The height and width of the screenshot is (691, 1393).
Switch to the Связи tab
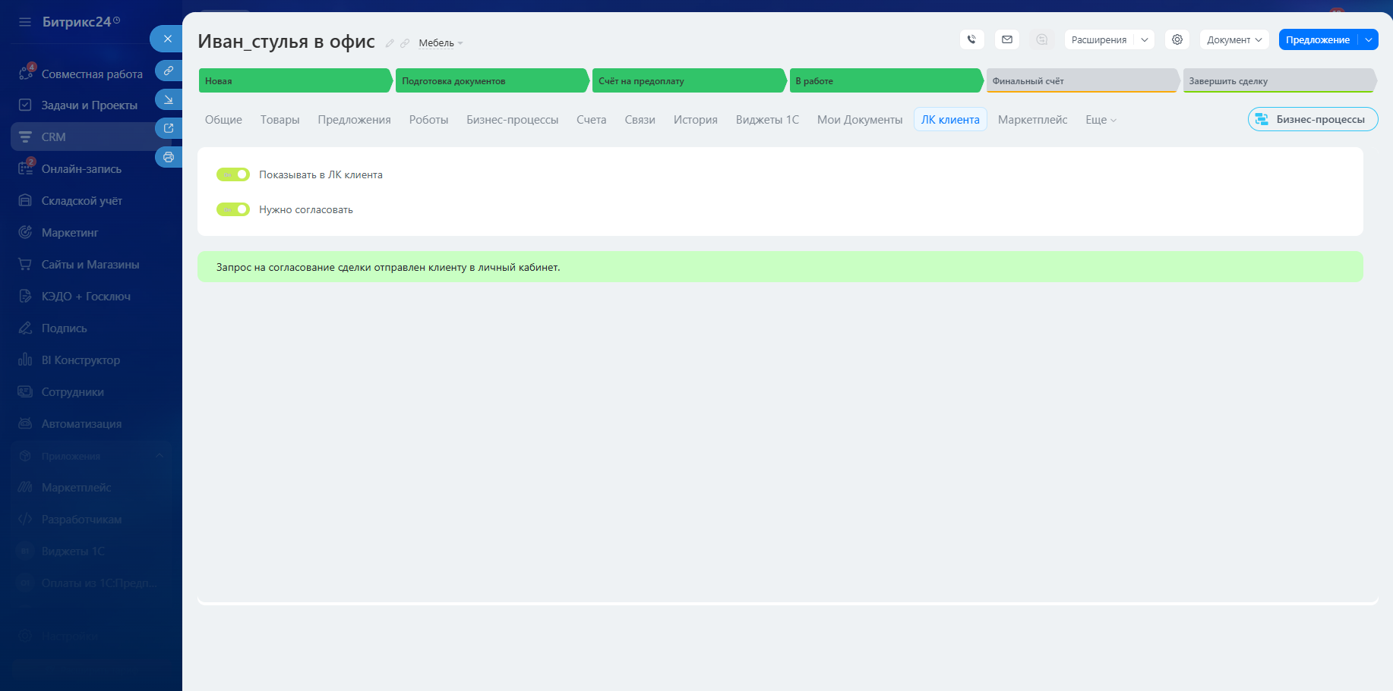[640, 120]
